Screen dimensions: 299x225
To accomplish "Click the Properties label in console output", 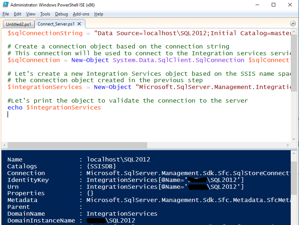I will 26,193.
